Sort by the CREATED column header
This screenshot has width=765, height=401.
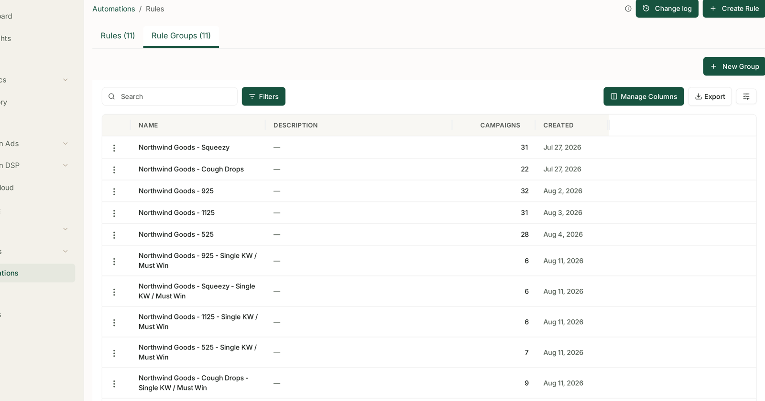(x=558, y=126)
